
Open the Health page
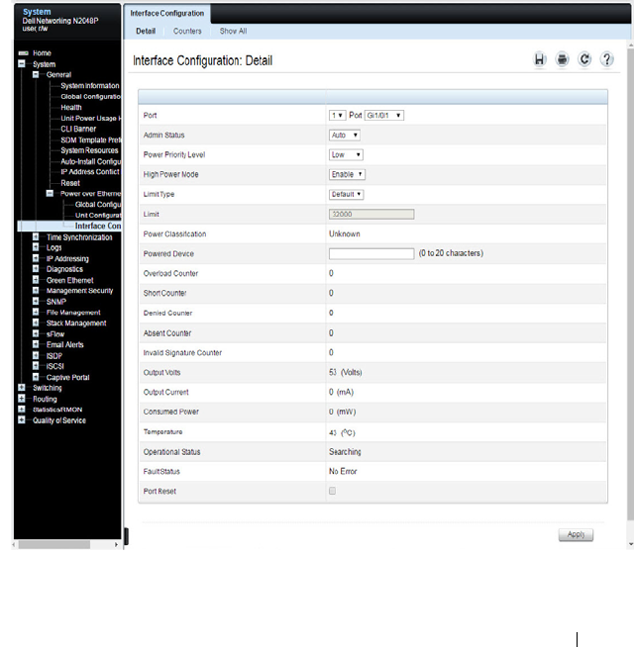71,108
